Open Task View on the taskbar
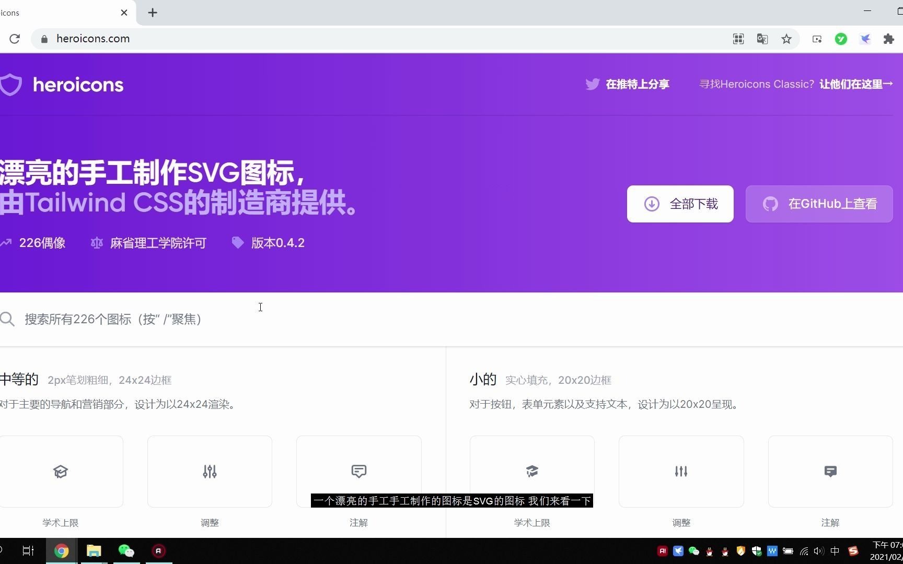 coord(28,550)
